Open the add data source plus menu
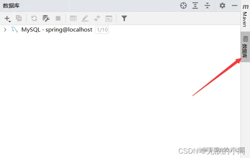 [x=7, y=19]
